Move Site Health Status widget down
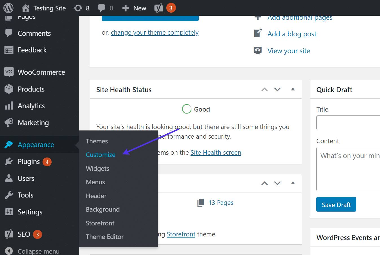Screen dimensions: 380x255 point(277,90)
